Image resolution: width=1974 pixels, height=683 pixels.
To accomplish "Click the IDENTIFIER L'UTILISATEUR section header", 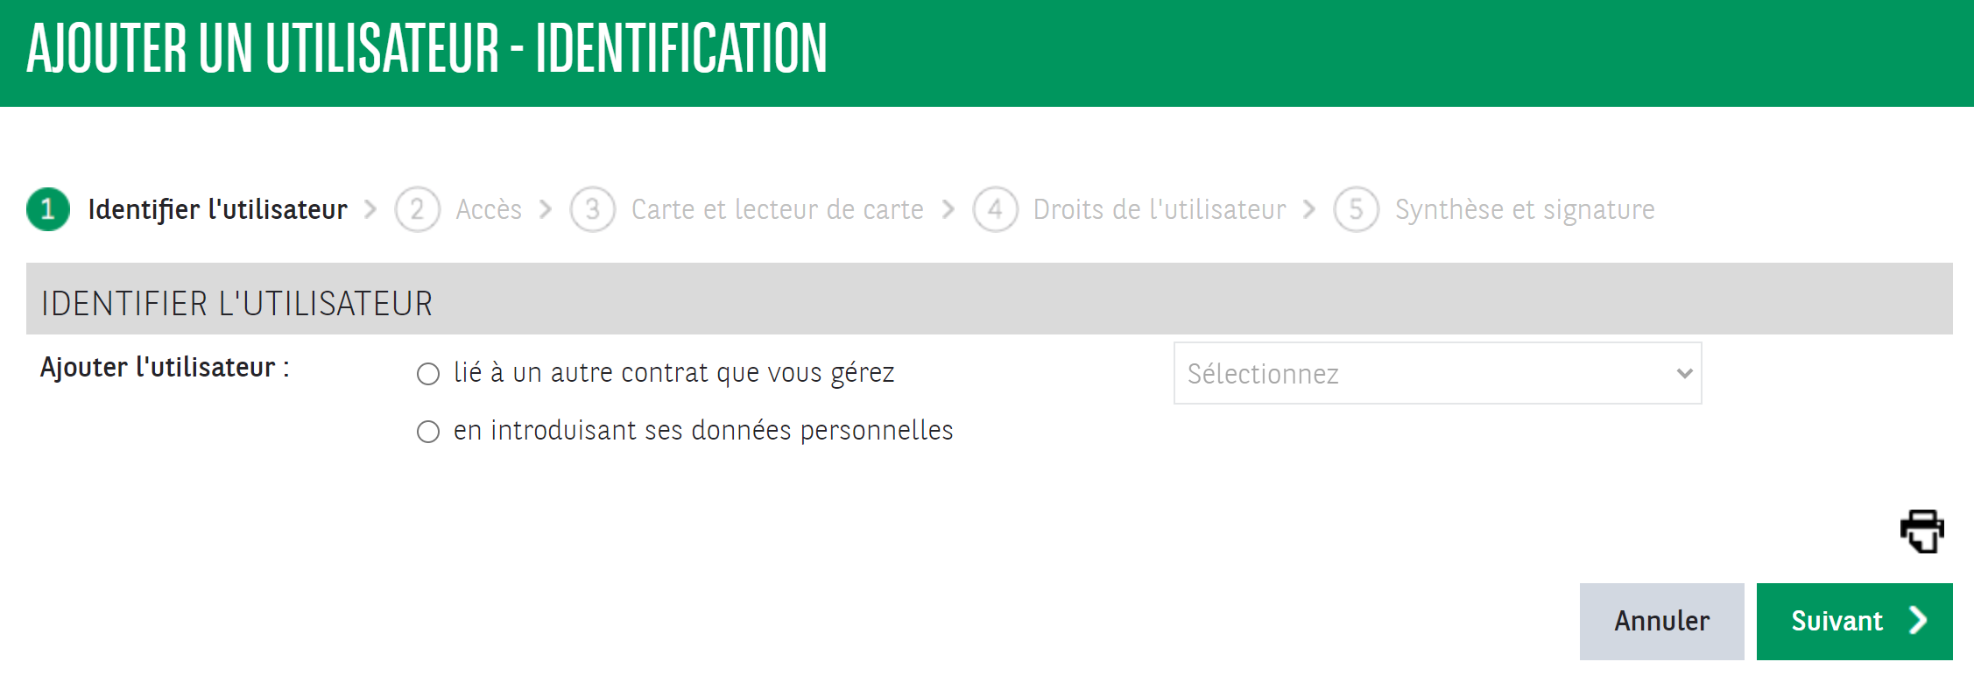I will pyautogui.click(x=236, y=303).
